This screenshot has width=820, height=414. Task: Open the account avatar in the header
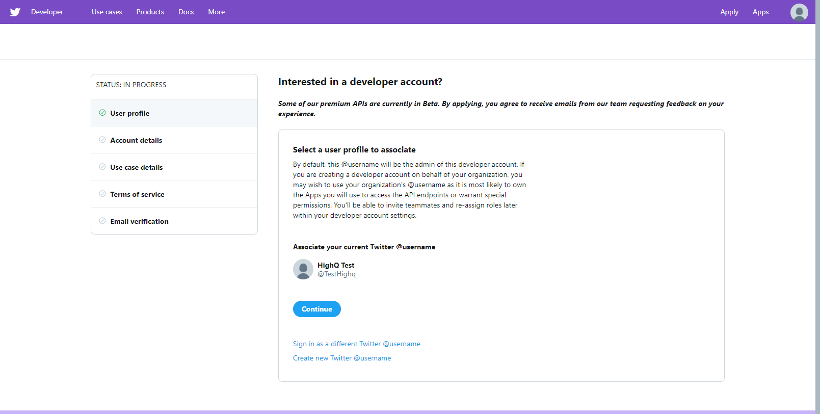[x=799, y=12]
